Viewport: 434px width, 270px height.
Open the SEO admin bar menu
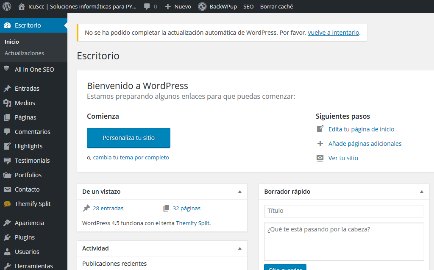(248, 7)
